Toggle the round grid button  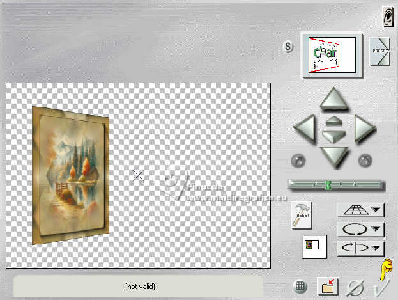(300, 287)
